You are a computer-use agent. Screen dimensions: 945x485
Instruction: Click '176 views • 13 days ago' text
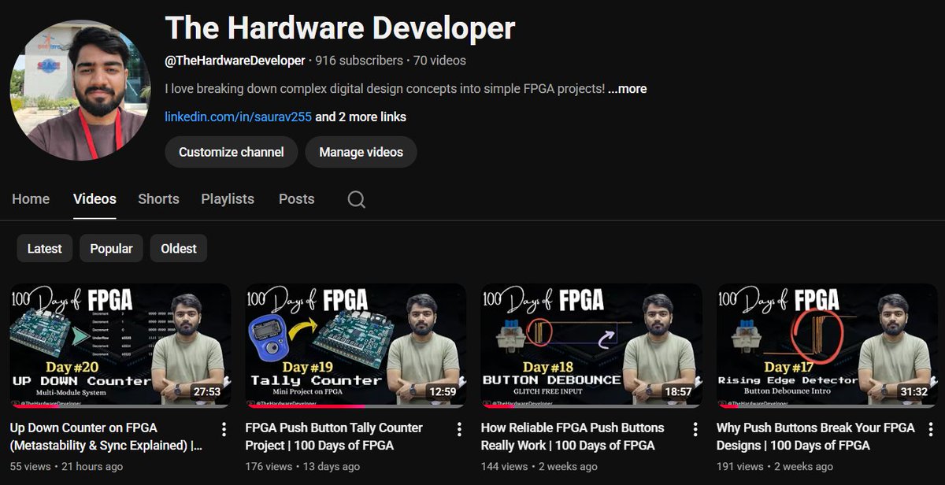tap(302, 466)
